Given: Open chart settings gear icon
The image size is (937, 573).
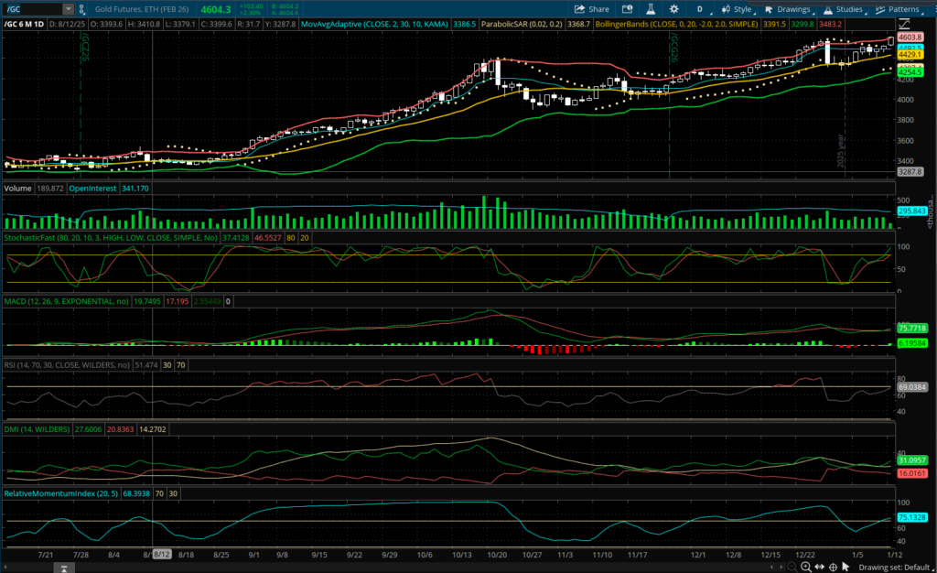Looking at the screenshot, I should (x=675, y=8).
